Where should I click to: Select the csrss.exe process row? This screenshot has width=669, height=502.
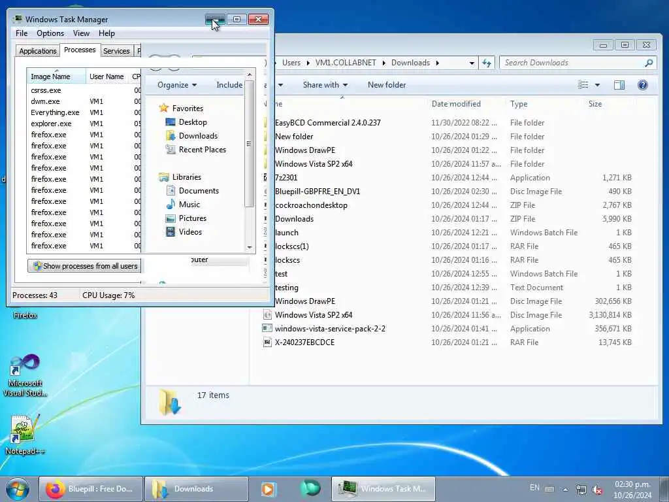[84, 90]
